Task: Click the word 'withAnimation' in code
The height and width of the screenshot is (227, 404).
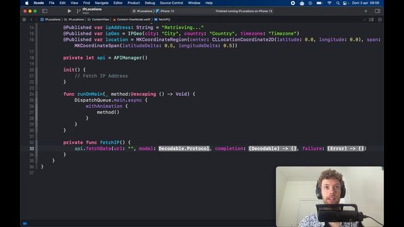Action: pos(104,106)
